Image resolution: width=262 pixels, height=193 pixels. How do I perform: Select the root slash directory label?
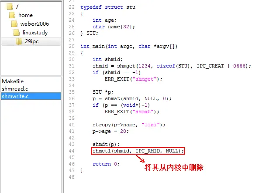tap(17, 7)
